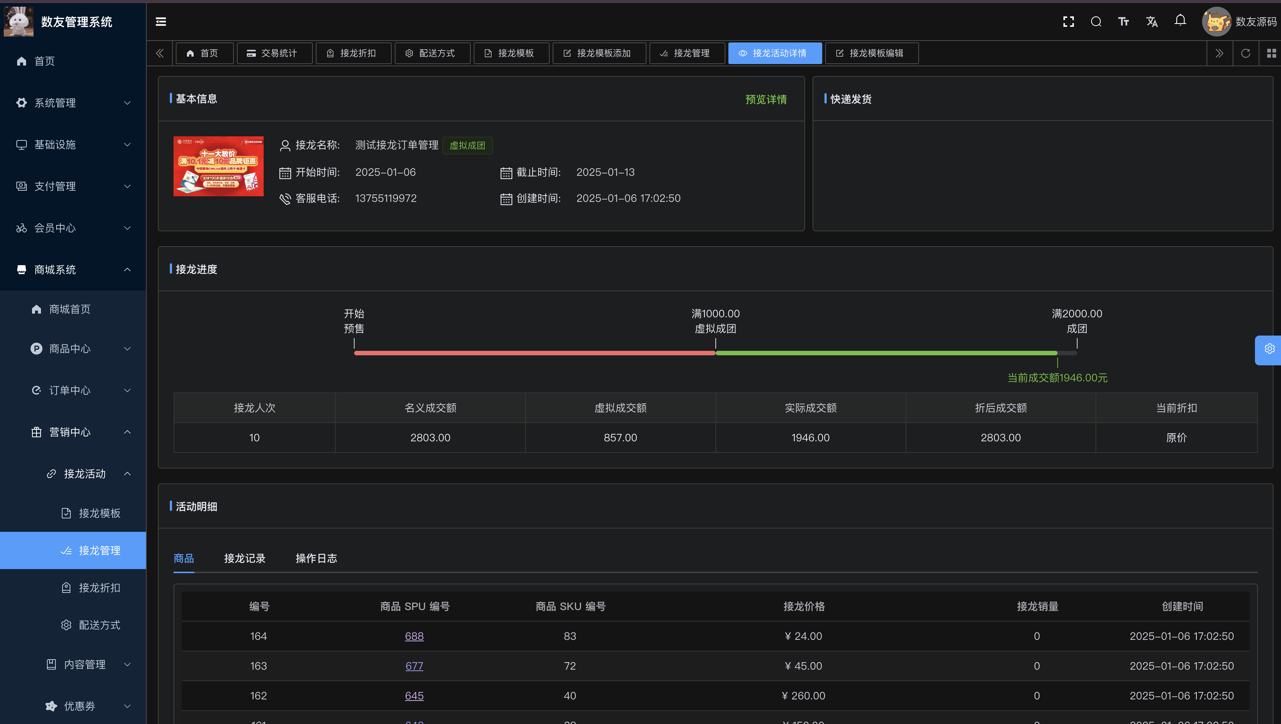The height and width of the screenshot is (724, 1281).
Task: Toggle the sidebar collapse hamburger icon
Action: 160,21
